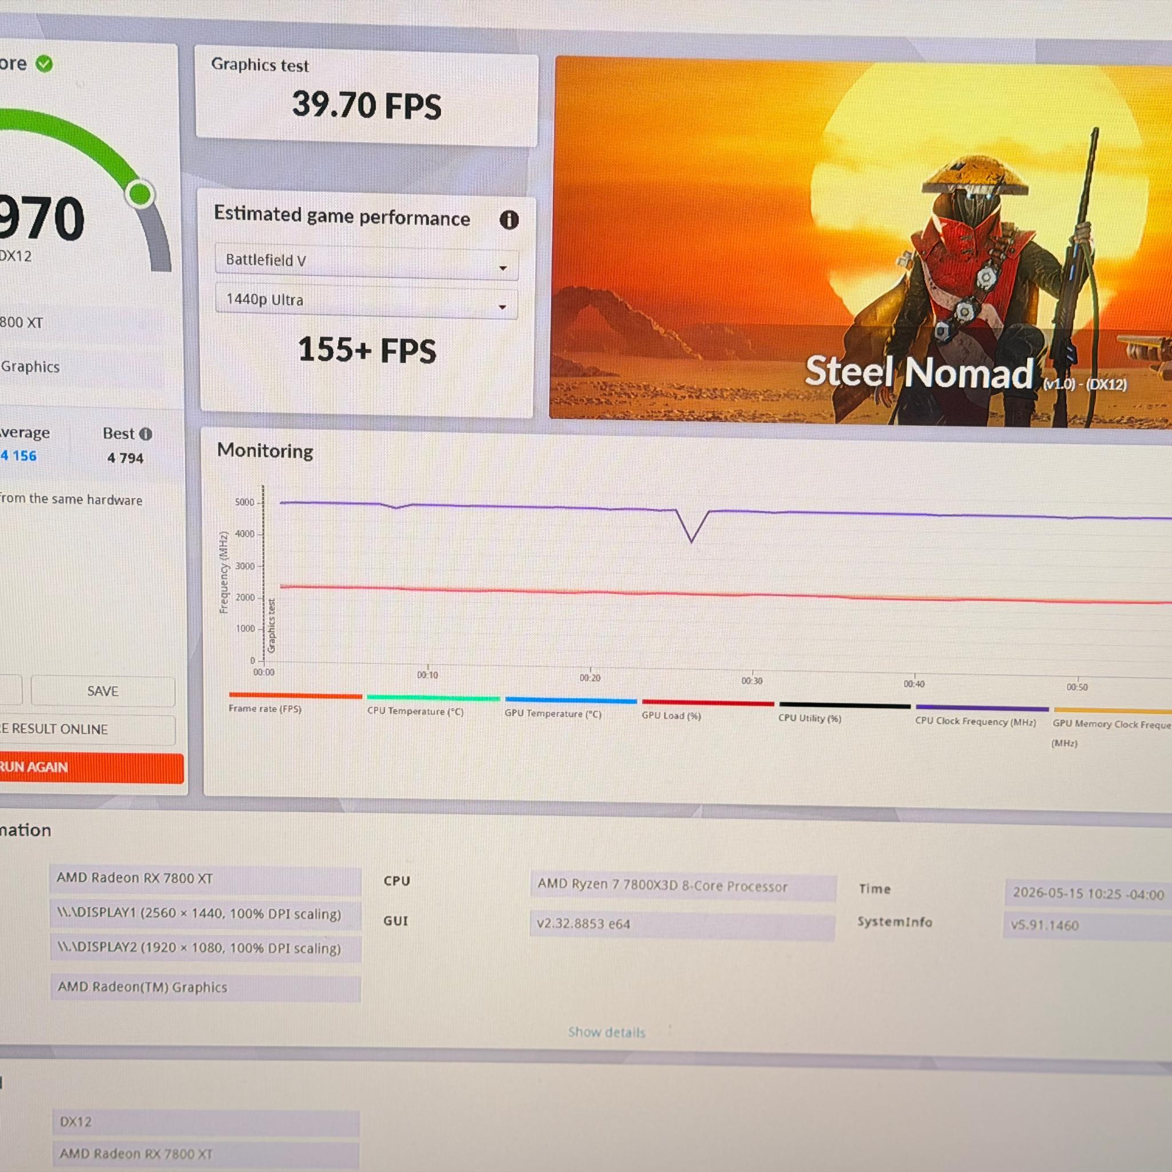
Task: Open the Battlefield V game dropdown
Action: click(x=366, y=263)
